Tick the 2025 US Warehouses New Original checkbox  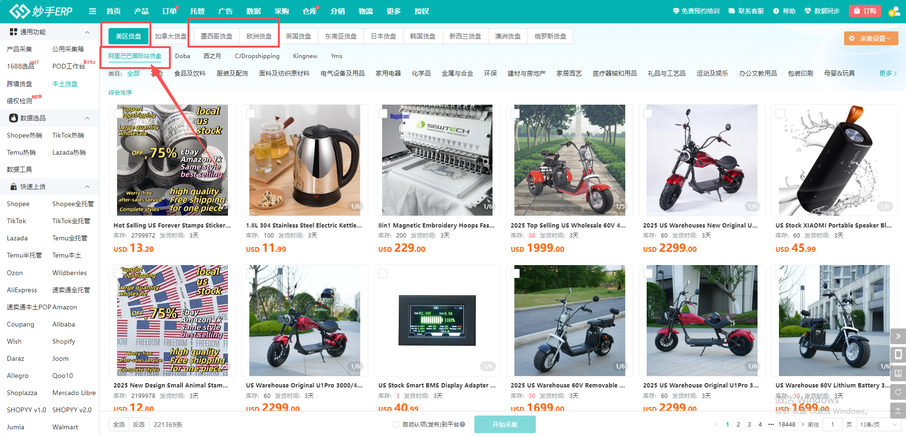pyautogui.click(x=648, y=113)
